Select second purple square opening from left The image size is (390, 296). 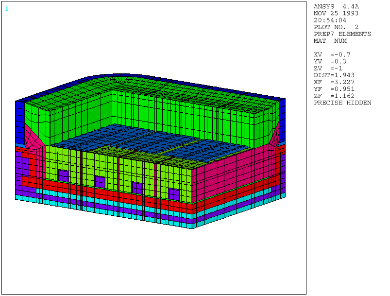(100, 182)
